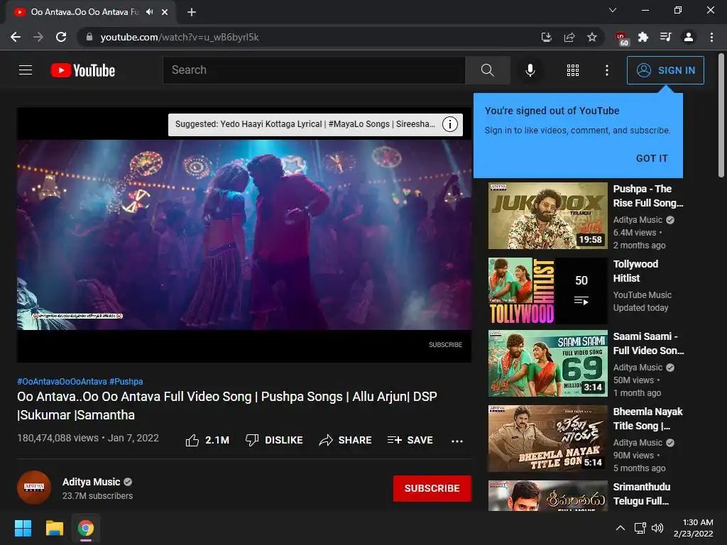
Task: Click the #OoAntavaOoOoAntava hashtag
Action: tap(62, 382)
